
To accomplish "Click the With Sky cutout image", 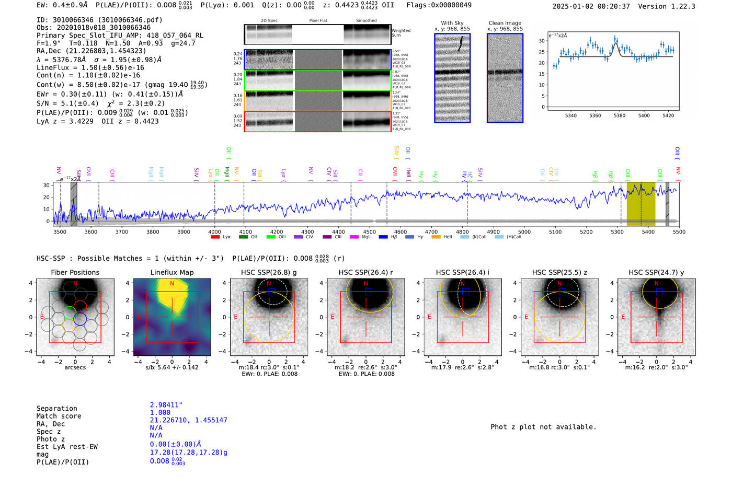I will [x=452, y=78].
